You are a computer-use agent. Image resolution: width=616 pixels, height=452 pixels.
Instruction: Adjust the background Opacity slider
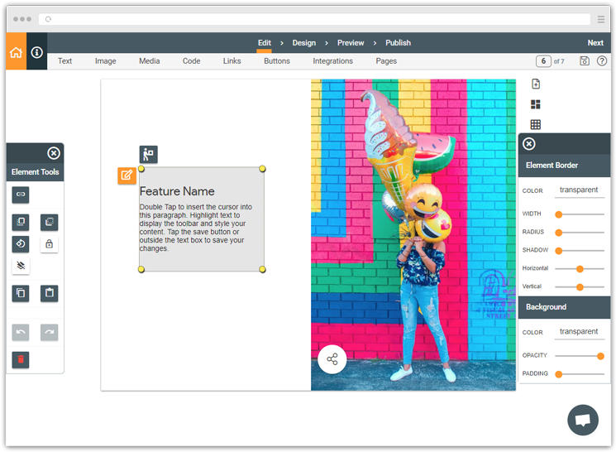(x=600, y=356)
